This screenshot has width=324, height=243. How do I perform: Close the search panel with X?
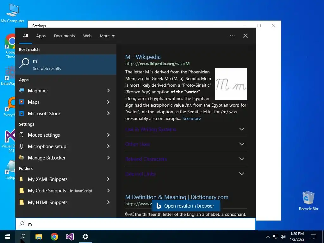point(246,36)
